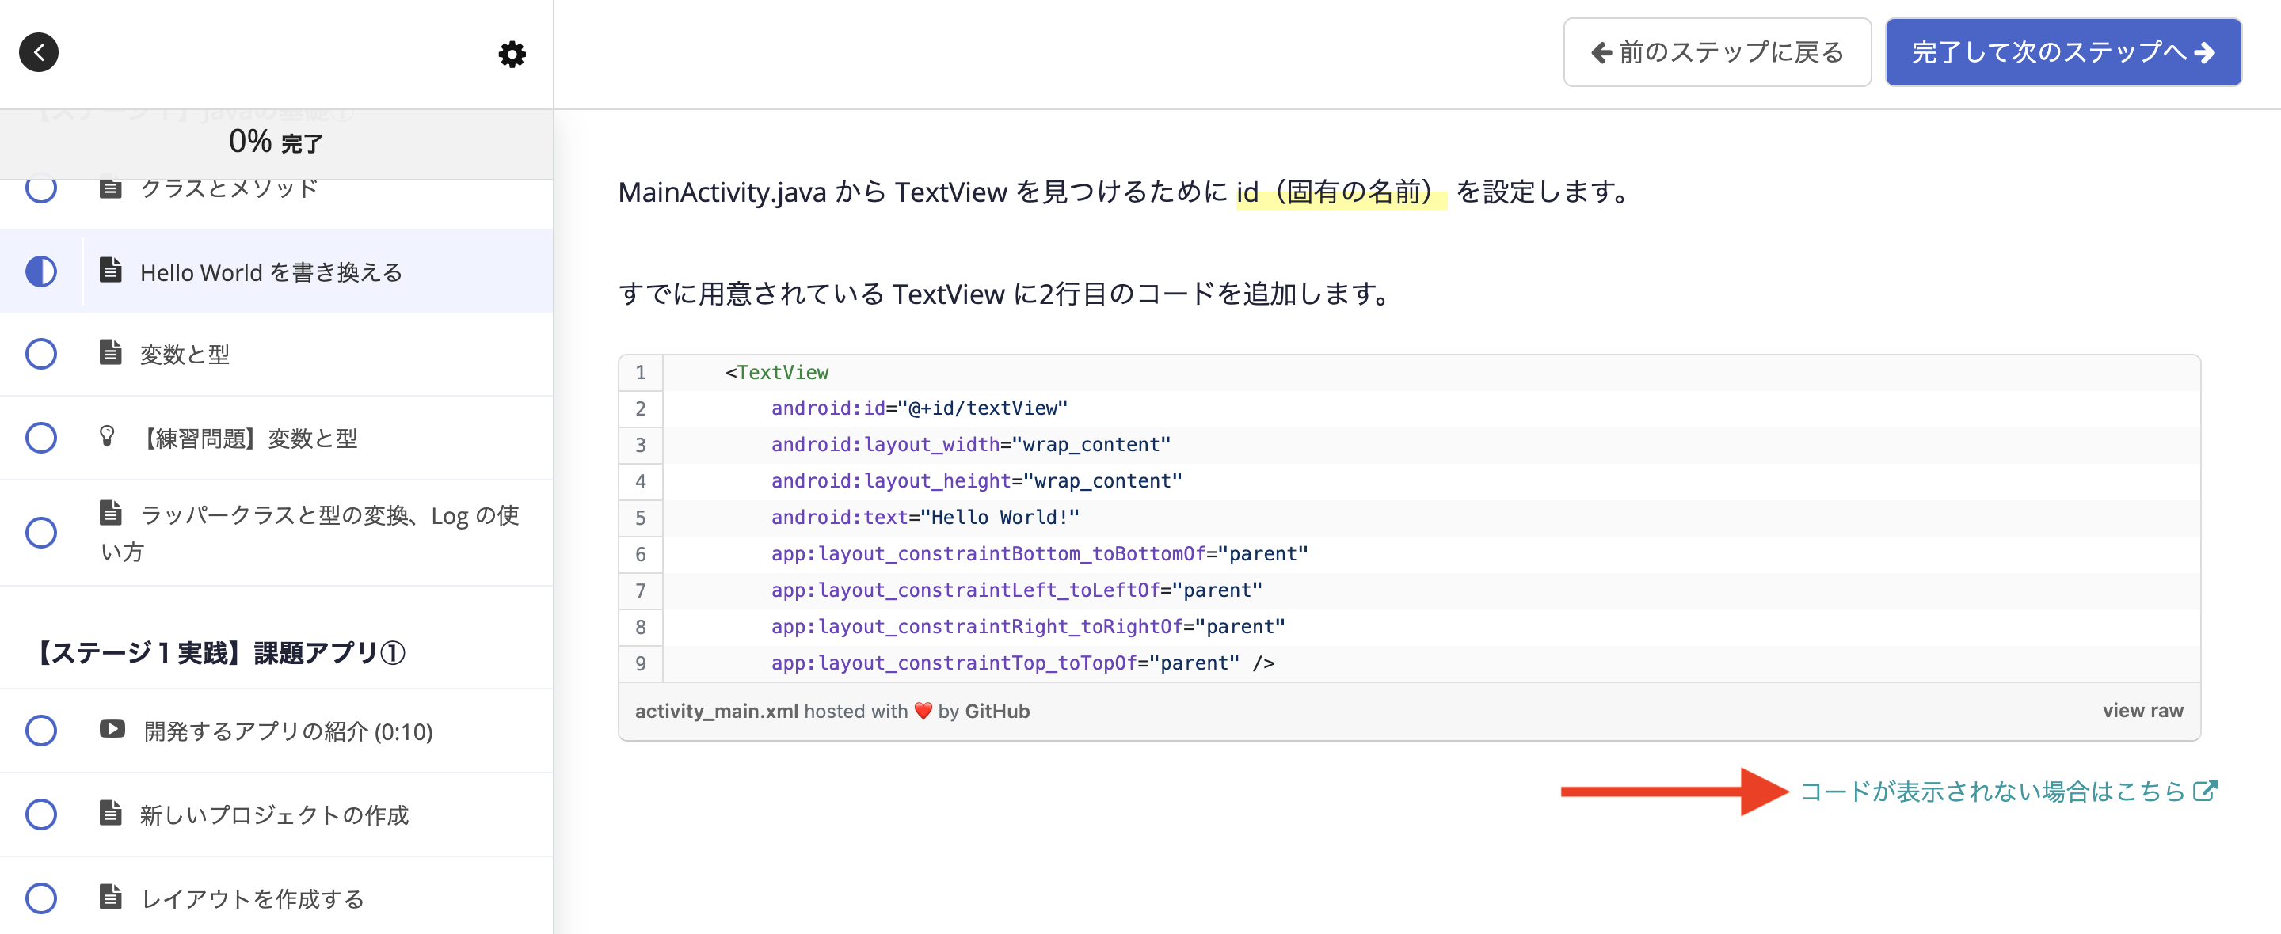The image size is (2281, 934).
Task: Click line number 1 in code
Action: pos(640,373)
